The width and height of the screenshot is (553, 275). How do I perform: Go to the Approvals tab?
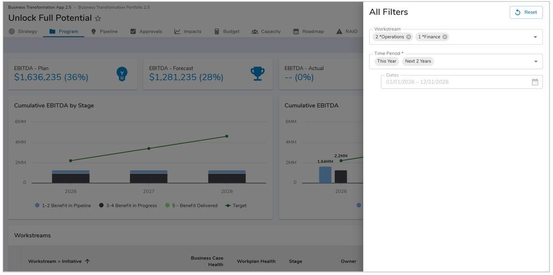(146, 31)
